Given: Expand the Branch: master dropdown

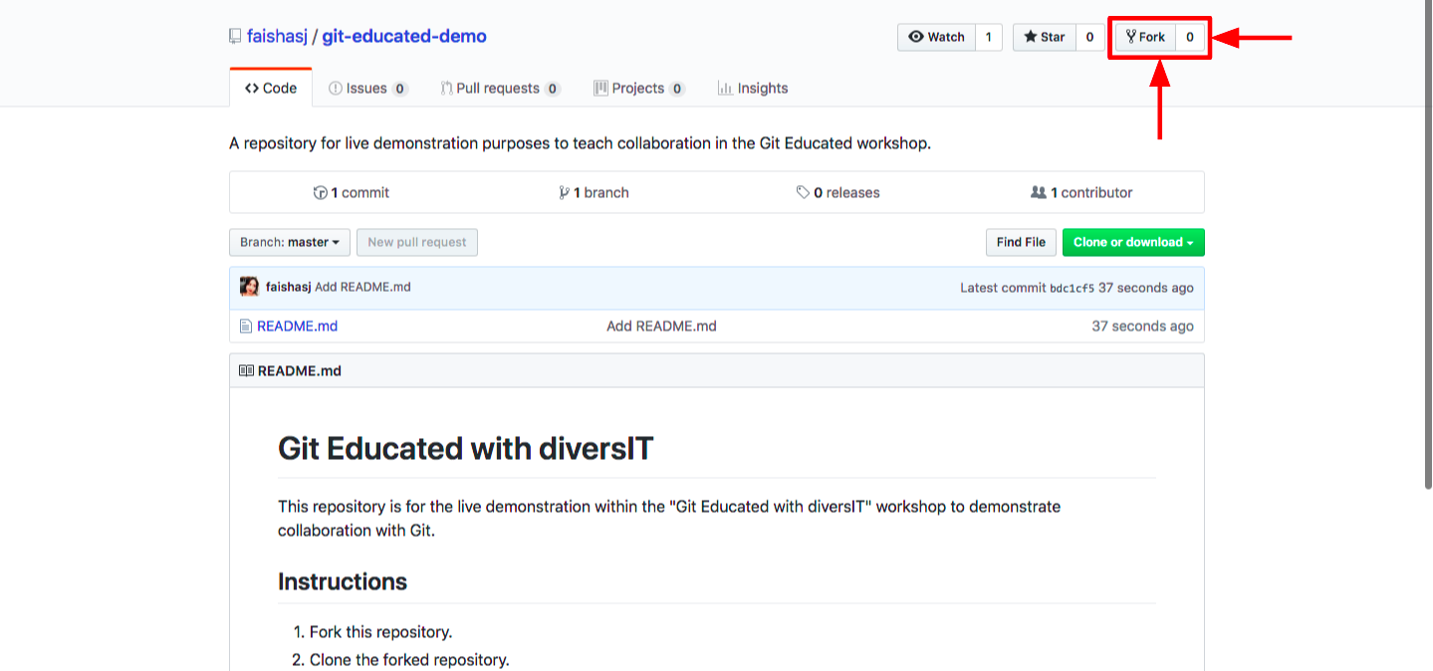Looking at the screenshot, I should [290, 242].
